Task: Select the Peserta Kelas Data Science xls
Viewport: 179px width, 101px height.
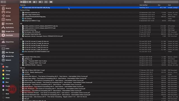Action: coord(99,97)
